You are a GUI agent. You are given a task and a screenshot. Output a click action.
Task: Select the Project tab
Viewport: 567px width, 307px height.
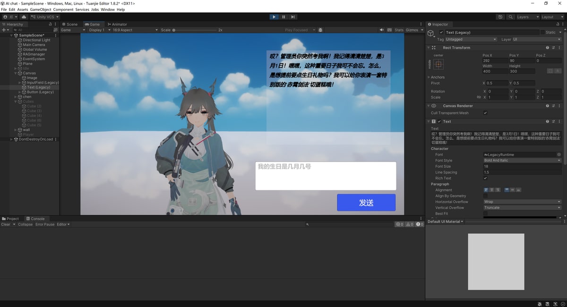coord(11,219)
